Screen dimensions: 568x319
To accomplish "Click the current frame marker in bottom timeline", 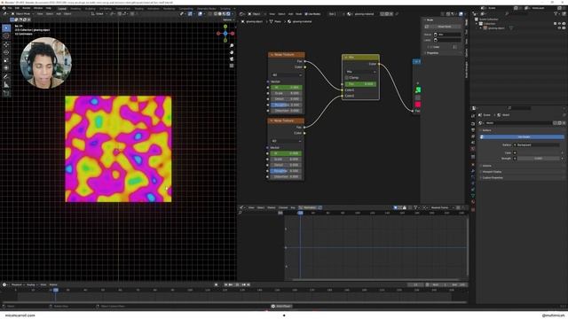I will pos(56,290).
